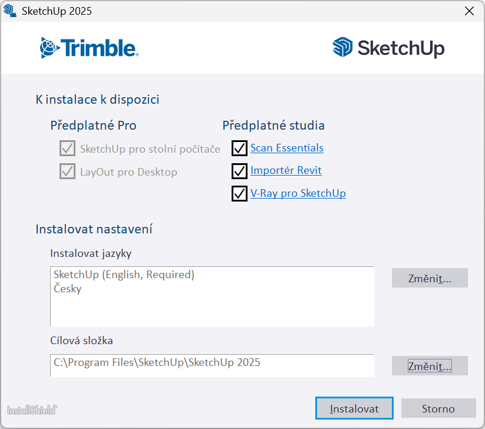Click disabled SketchUp pro stolní počítače checkbox
The width and height of the screenshot is (485, 429).
point(67,148)
